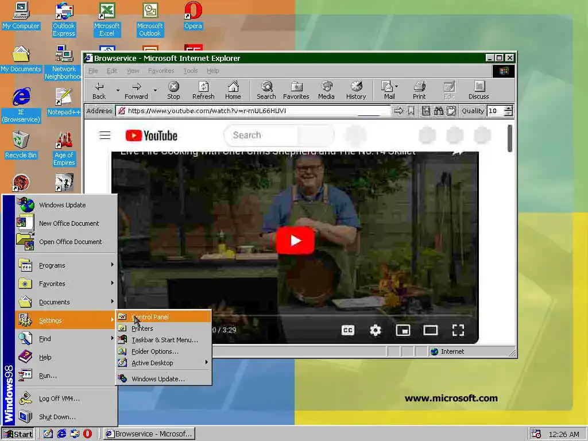Expand Find in the Start menu
The height and width of the screenshot is (441, 588).
[x=66, y=339]
